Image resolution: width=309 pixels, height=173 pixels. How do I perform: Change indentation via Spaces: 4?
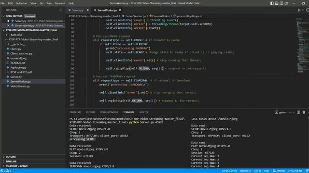tap(245, 171)
